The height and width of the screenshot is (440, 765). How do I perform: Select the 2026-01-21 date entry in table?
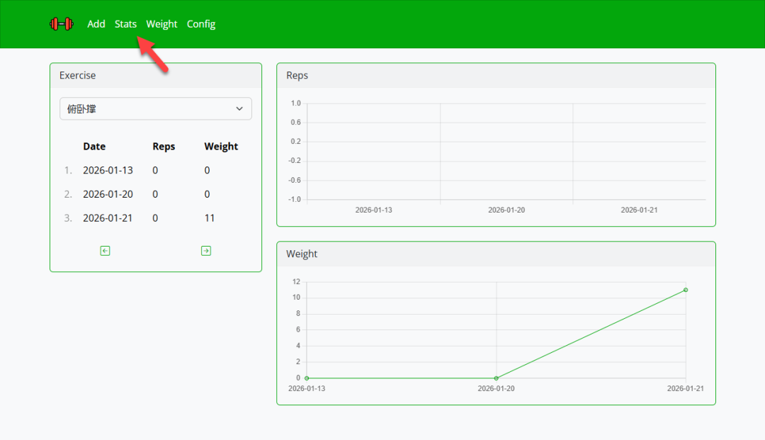pyautogui.click(x=108, y=218)
